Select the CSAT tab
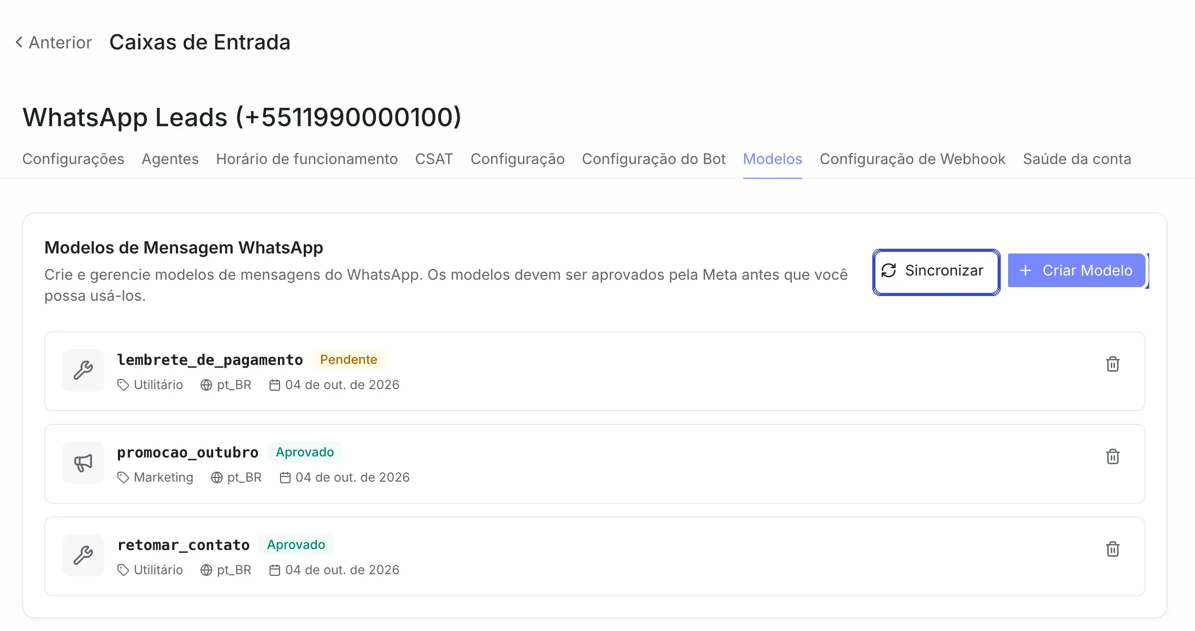 pyautogui.click(x=434, y=159)
